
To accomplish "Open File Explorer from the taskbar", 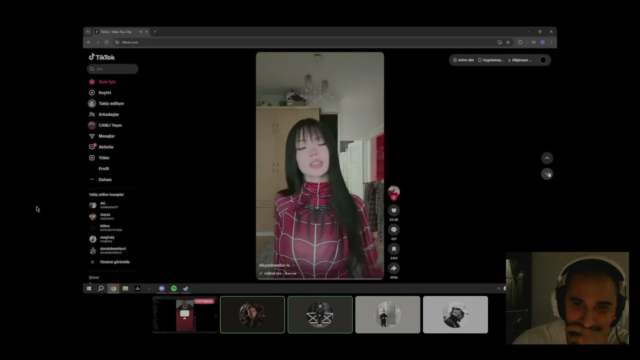I will point(125,288).
